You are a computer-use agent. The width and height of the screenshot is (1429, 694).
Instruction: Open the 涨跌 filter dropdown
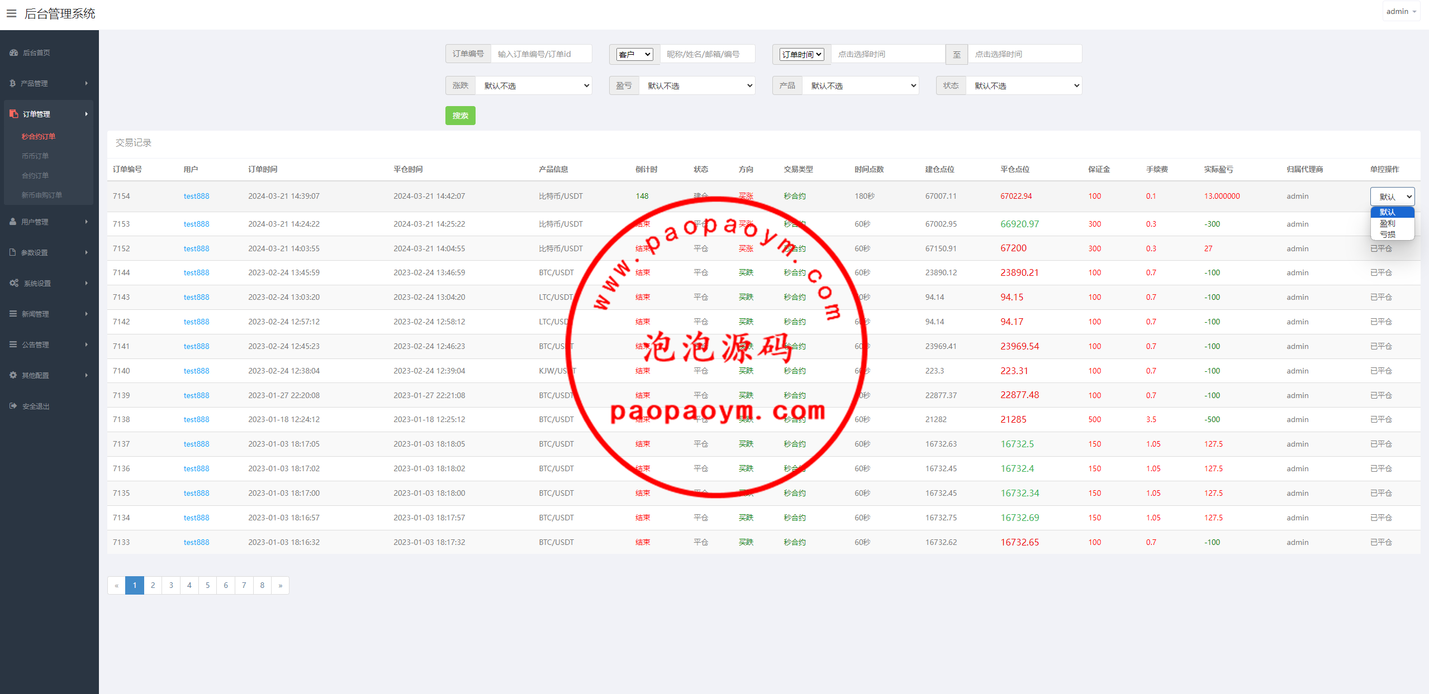(x=534, y=85)
